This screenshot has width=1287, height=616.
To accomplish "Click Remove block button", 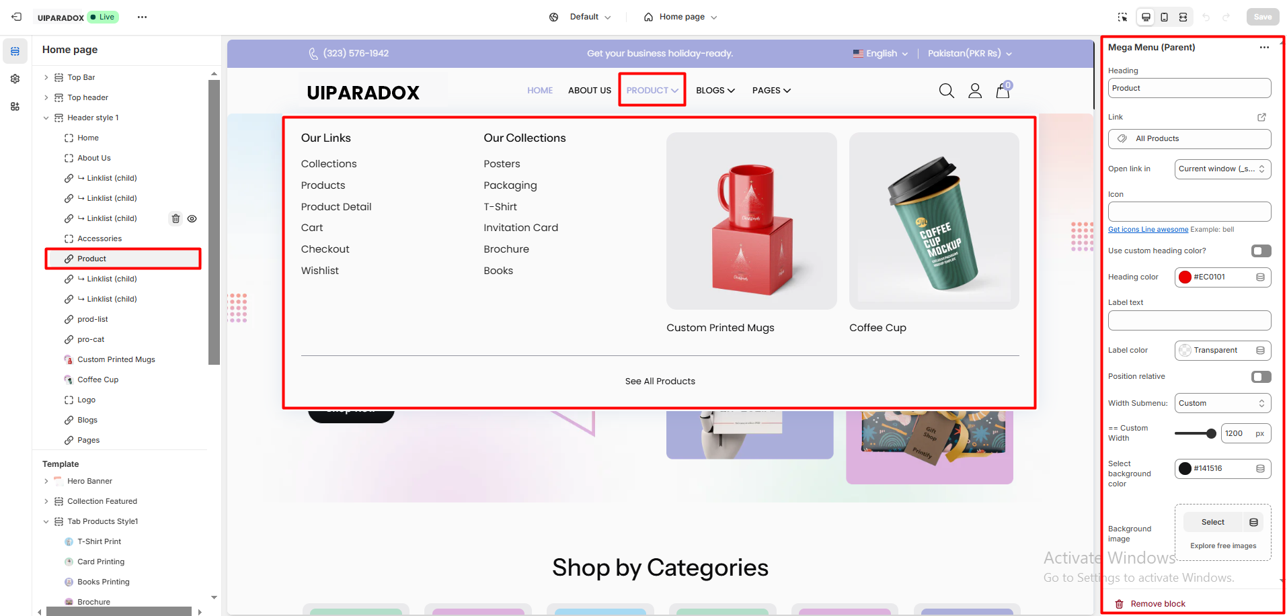I will click(1150, 604).
